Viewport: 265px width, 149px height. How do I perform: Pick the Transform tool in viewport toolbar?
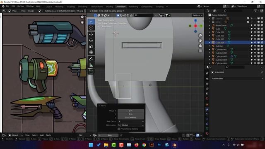click(91, 52)
